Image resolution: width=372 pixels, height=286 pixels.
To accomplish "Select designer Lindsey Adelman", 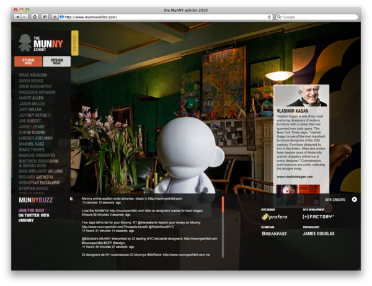I will tap(36, 138).
